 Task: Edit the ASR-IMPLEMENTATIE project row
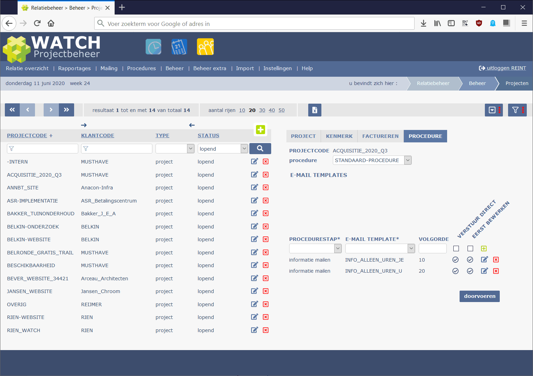[x=255, y=200]
